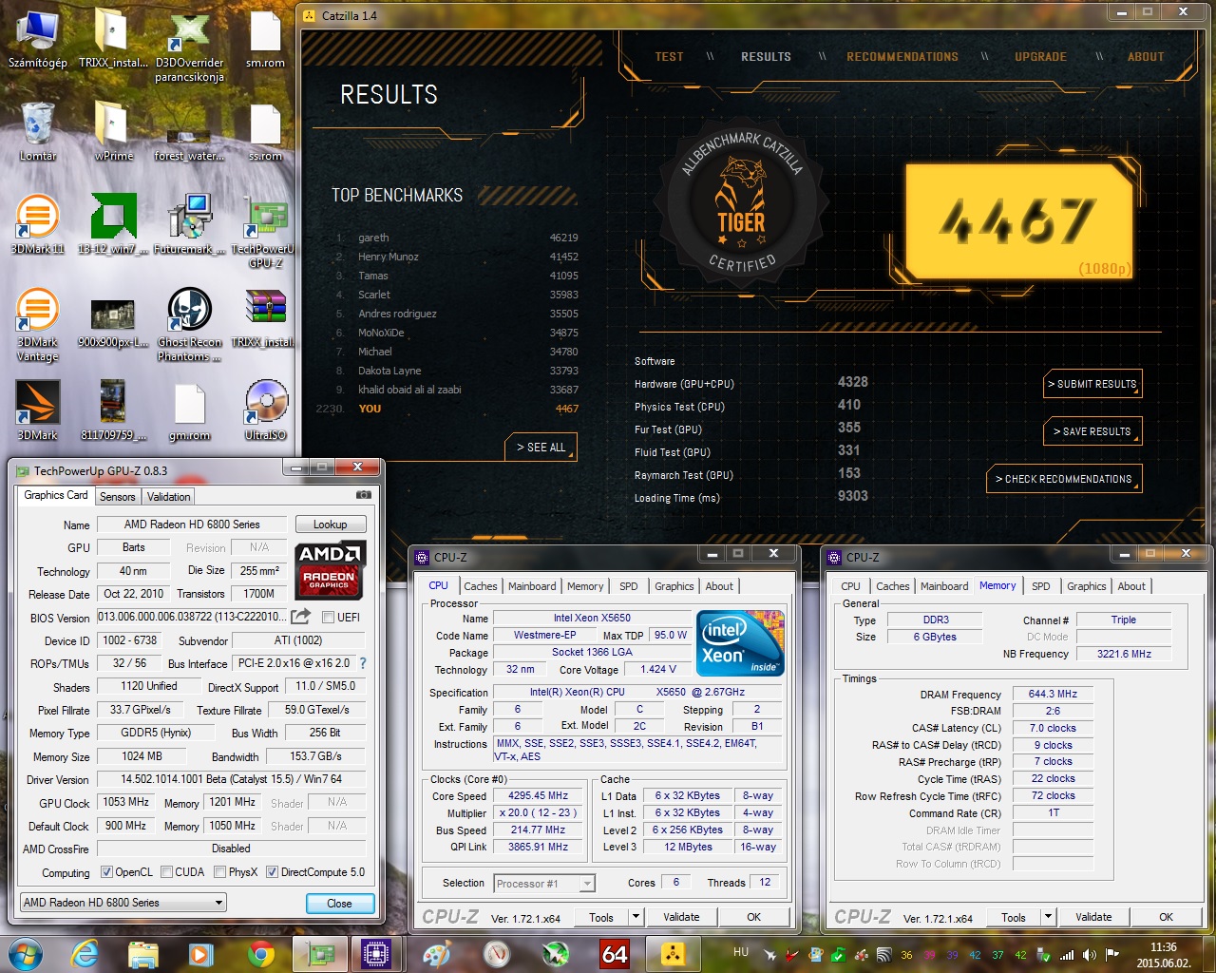Open the Processor #1 selection dropdown
This screenshot has height=973, width=1216.
click(544, 884)
